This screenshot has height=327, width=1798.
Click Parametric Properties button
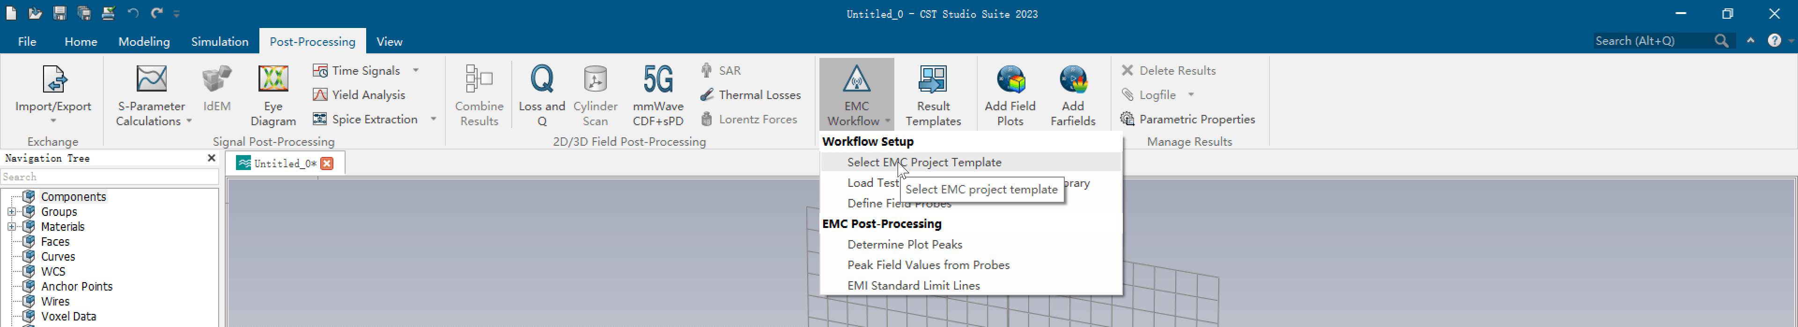coord(1188,119)
